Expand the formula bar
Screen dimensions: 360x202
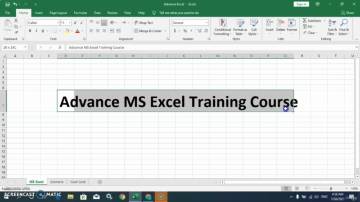(356, 47)
